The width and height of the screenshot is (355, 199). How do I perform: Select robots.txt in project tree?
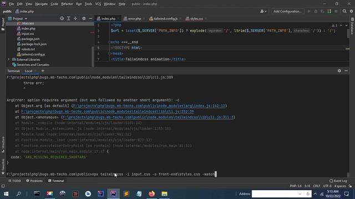[x=28, y=49]
